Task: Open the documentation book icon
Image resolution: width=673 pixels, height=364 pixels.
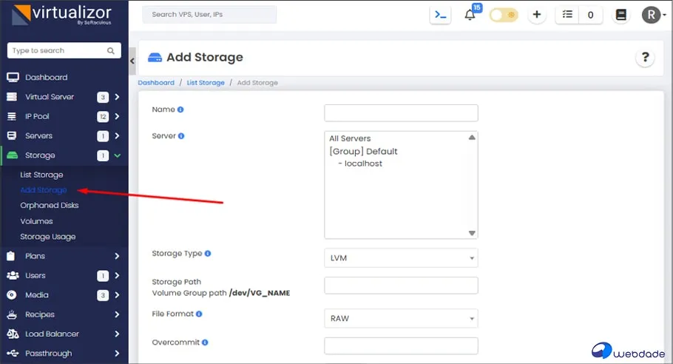Action: tap(620, 15)
